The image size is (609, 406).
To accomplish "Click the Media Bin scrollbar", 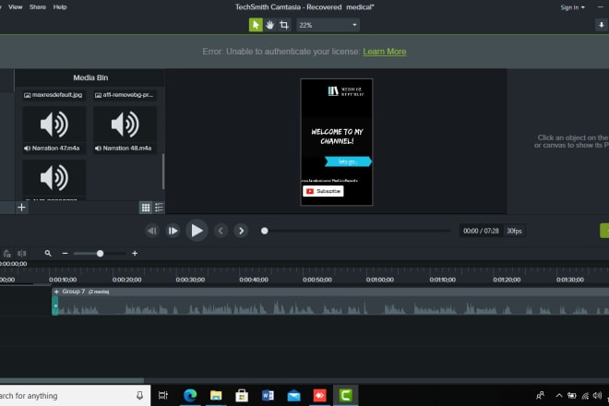I will point(163,171).
